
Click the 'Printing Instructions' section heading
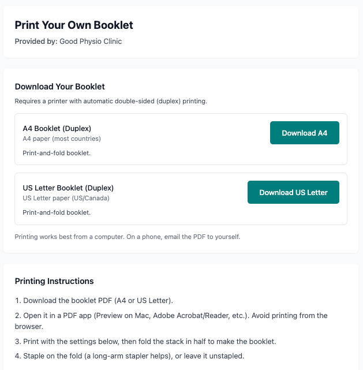pyautogui.click(x=54, y=281)
